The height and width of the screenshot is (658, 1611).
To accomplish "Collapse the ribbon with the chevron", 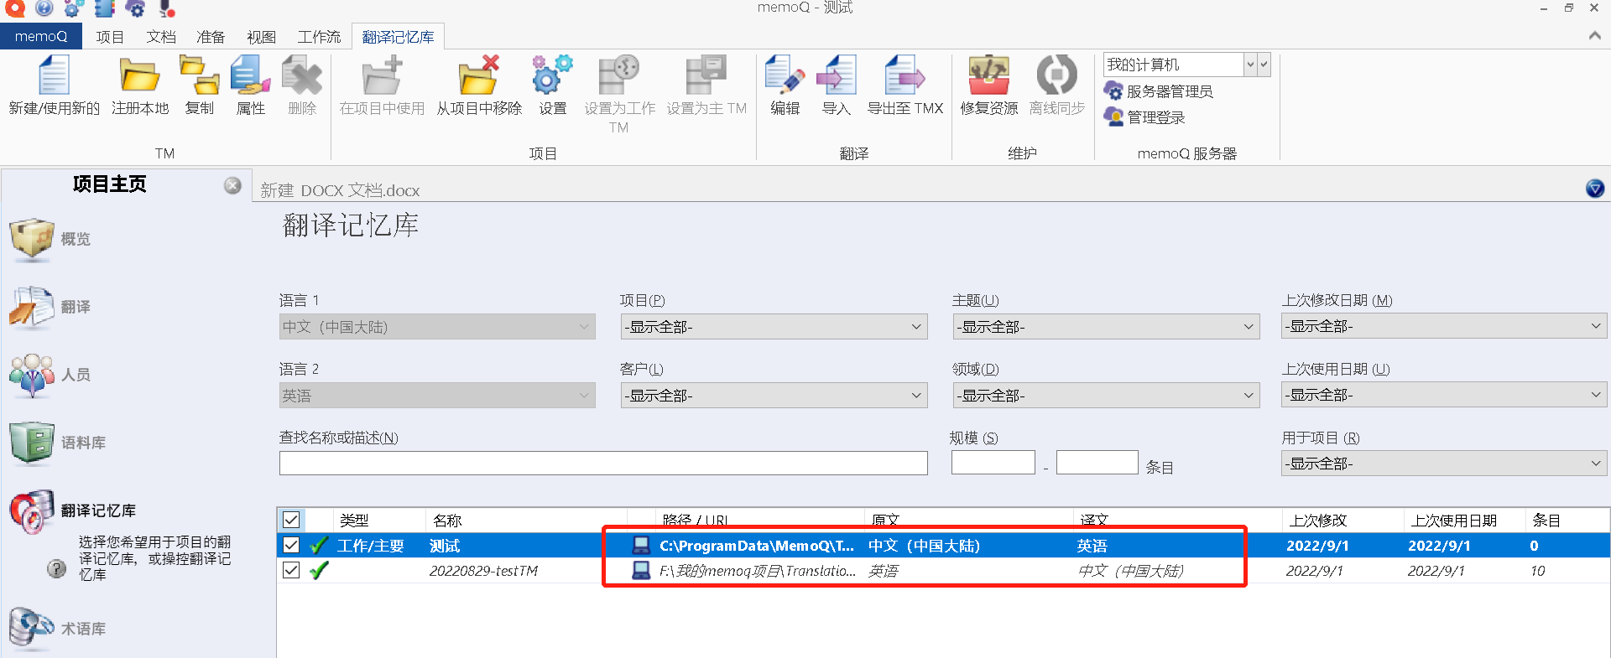I will point(1594,36).
